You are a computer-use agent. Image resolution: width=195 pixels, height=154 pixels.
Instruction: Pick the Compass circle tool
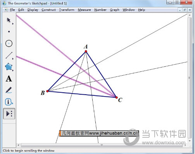coord(9,43)
